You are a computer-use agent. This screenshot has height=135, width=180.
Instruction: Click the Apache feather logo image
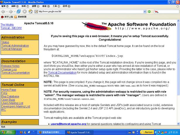click(x=96, y=26)
